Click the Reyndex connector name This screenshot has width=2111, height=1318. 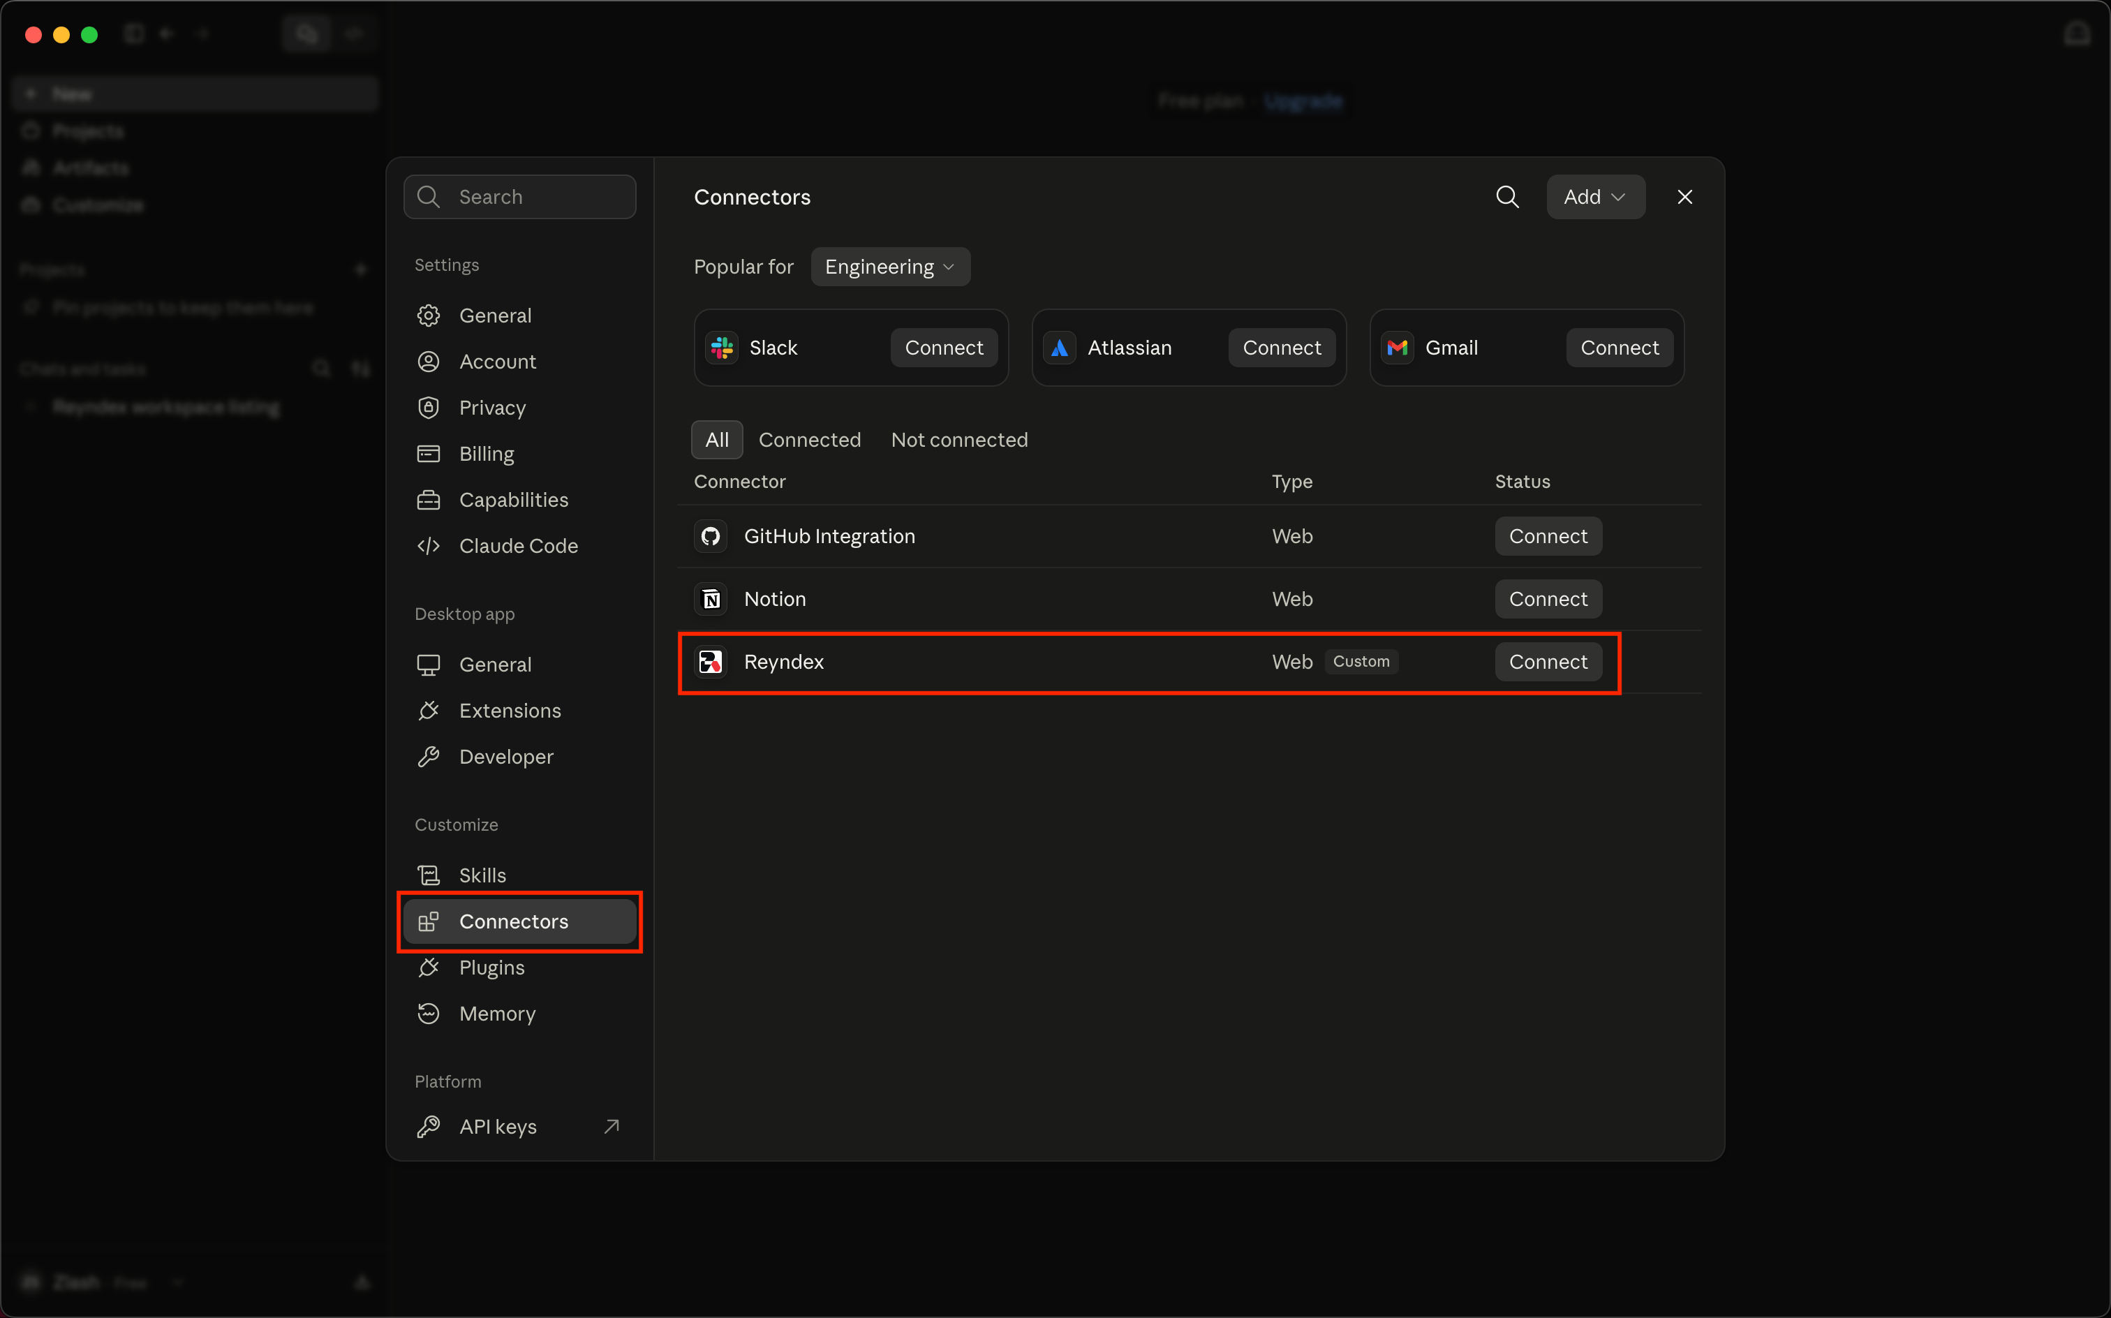783,662
